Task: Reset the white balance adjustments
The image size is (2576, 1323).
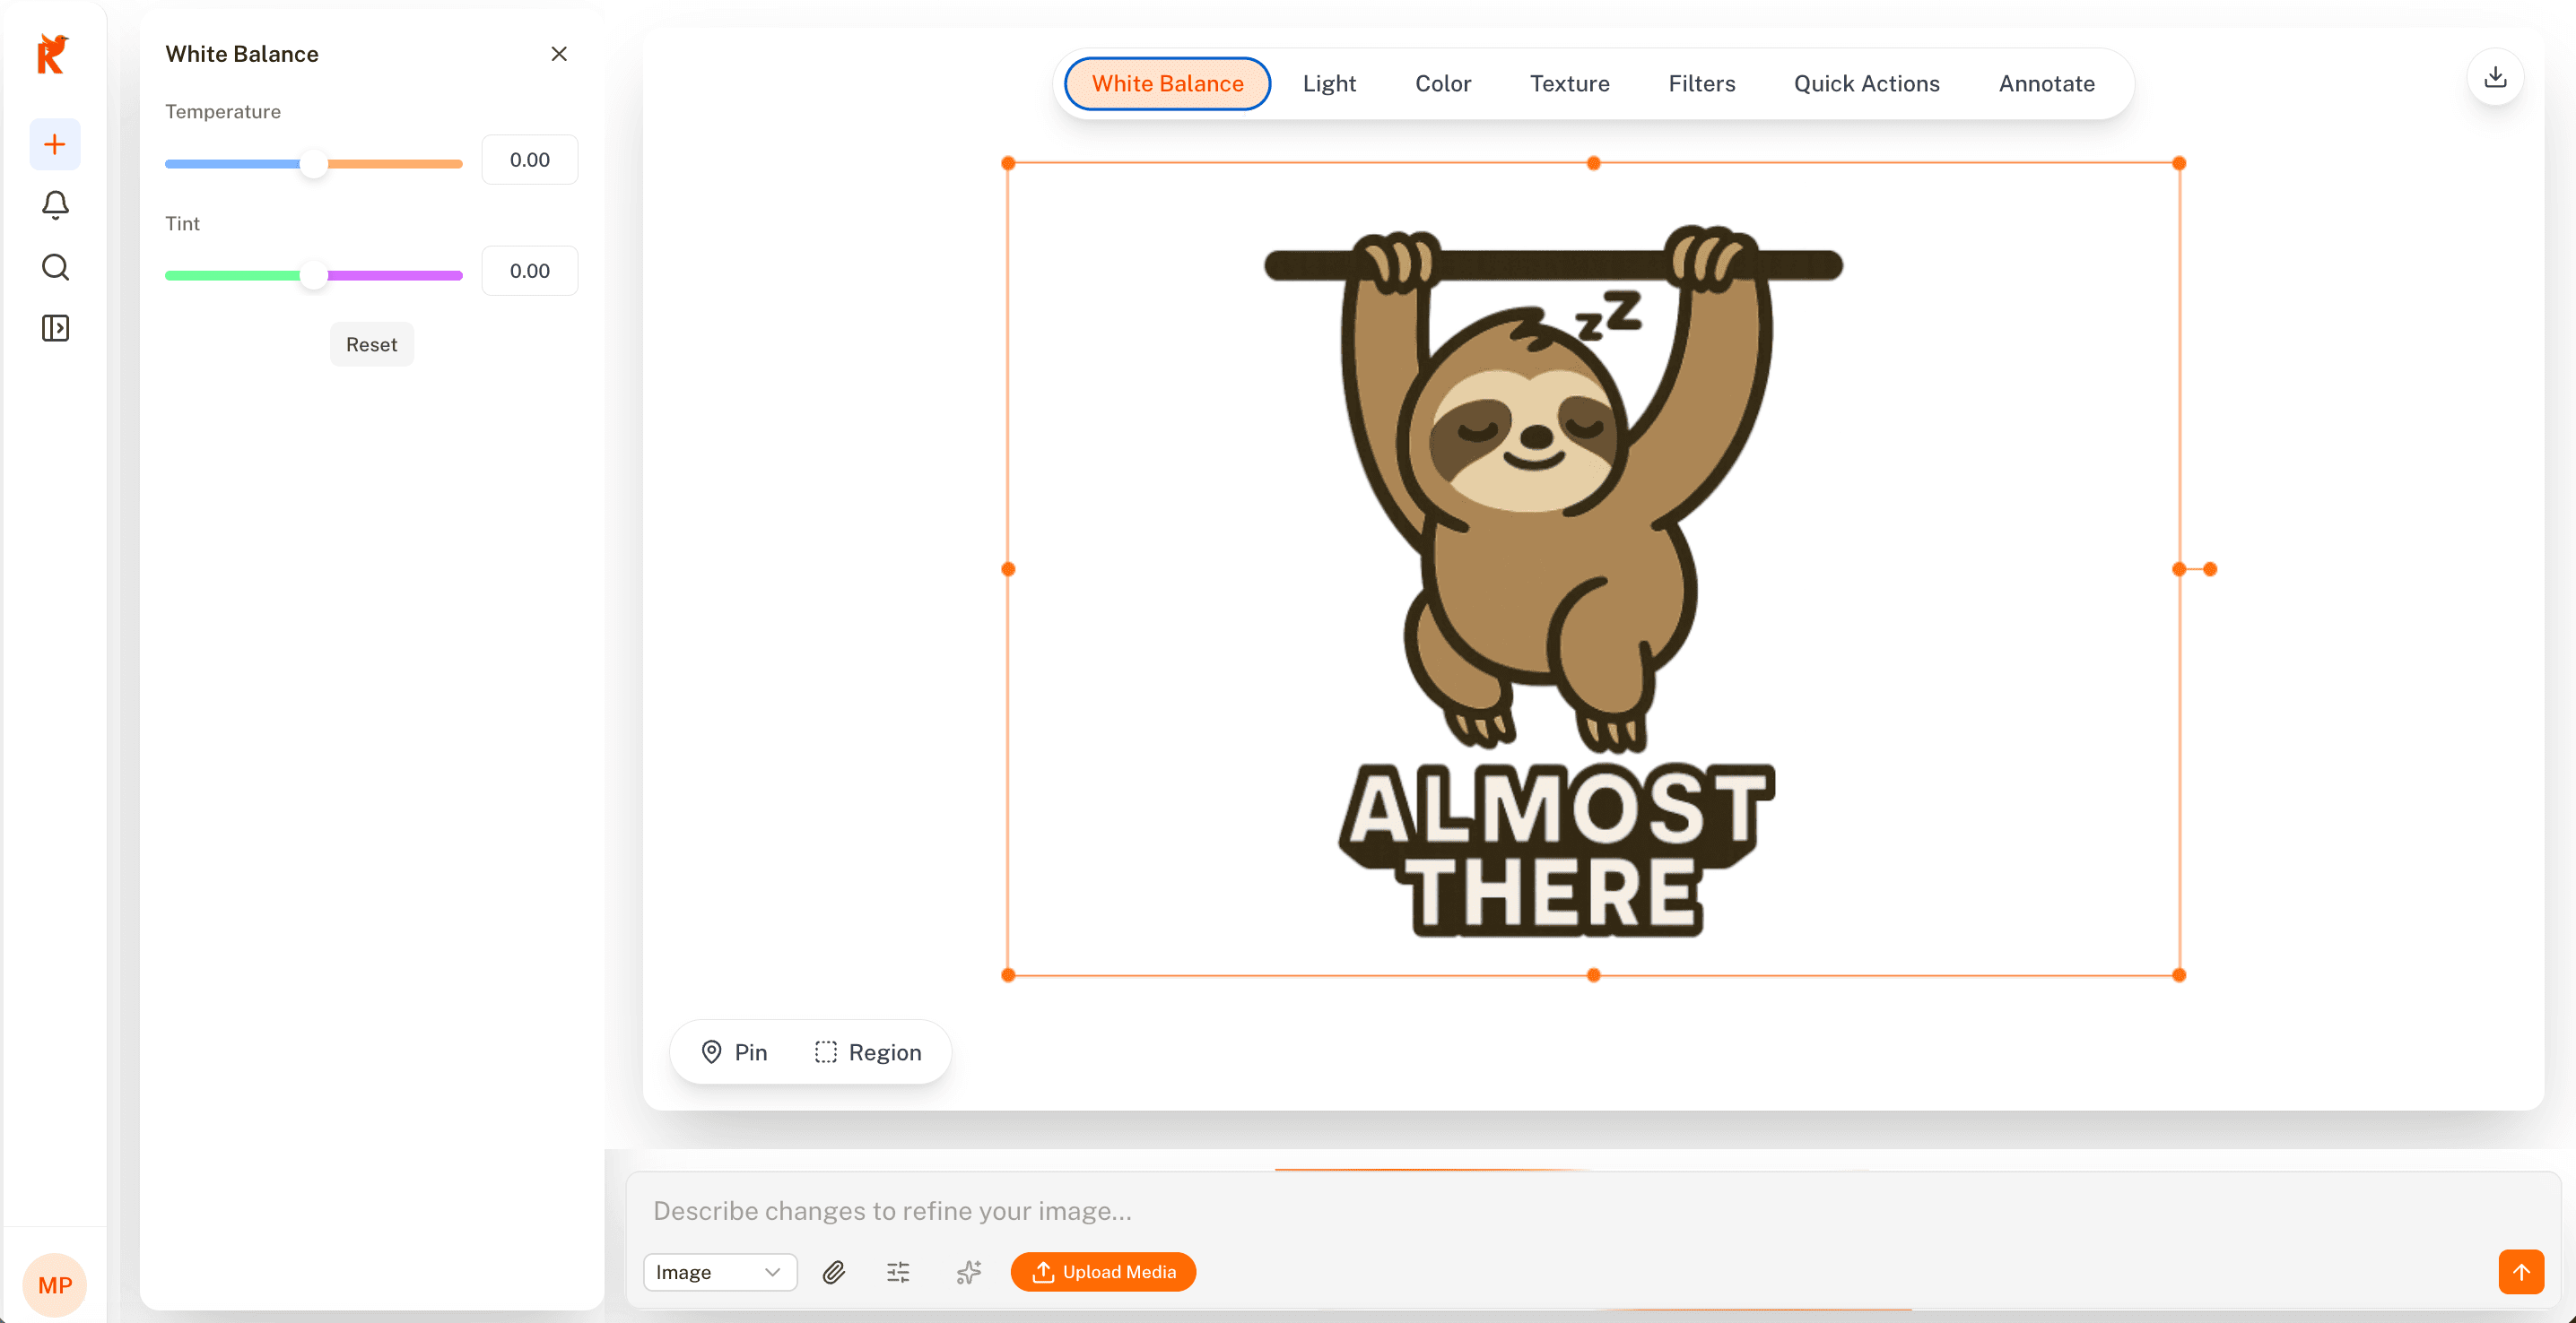Action: point(371,343)
